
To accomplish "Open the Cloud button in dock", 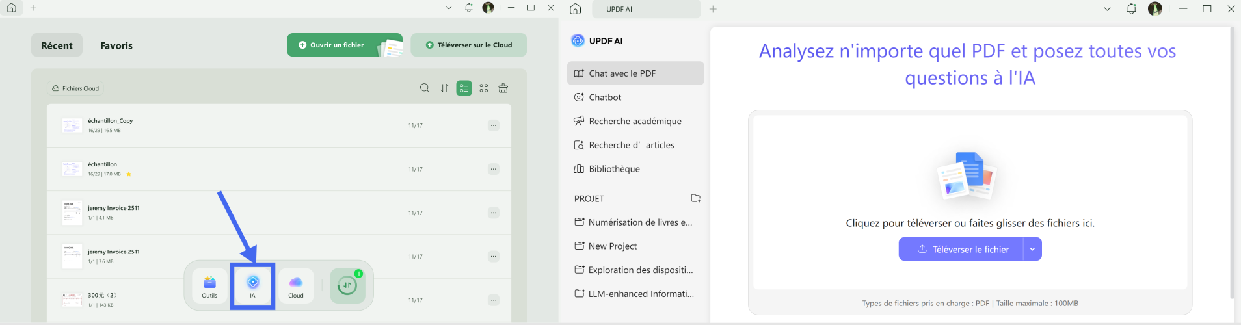I will point(296,286).
